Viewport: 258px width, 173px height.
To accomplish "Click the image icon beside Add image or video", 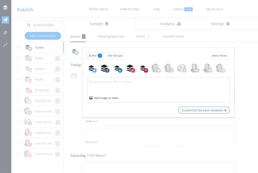I will point(91,98).
